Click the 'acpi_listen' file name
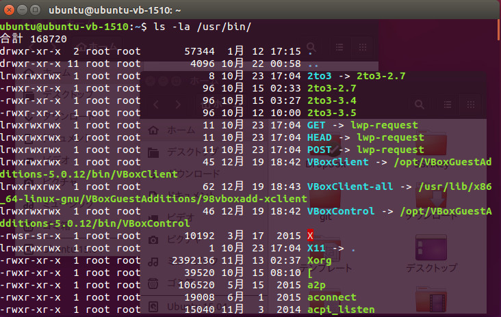 coord(341,310)
